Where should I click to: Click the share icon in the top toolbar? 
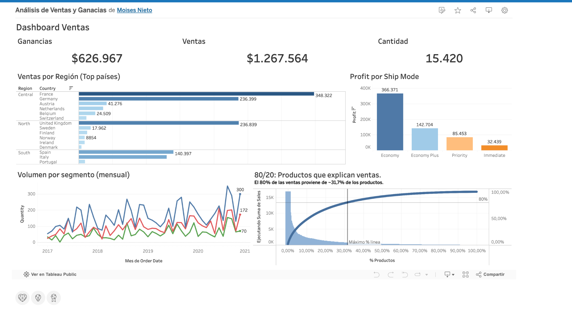pyautogui.click(x=473, y=10)
